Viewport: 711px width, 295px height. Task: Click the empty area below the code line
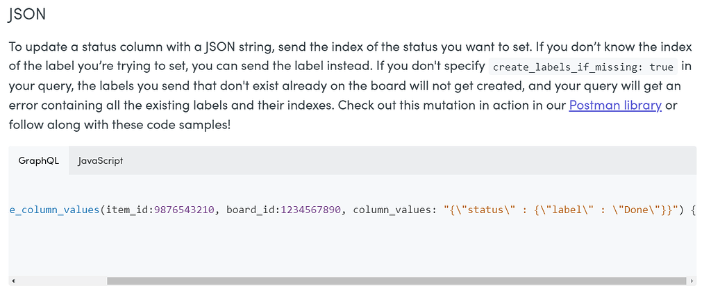point(352,247)
